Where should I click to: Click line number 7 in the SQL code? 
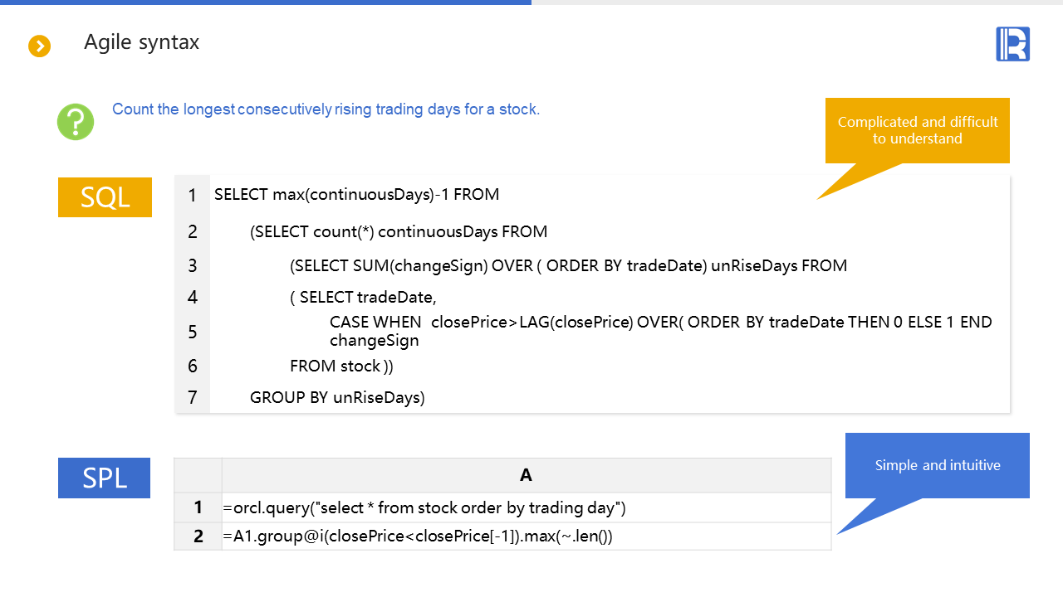(x=193, y=398)
